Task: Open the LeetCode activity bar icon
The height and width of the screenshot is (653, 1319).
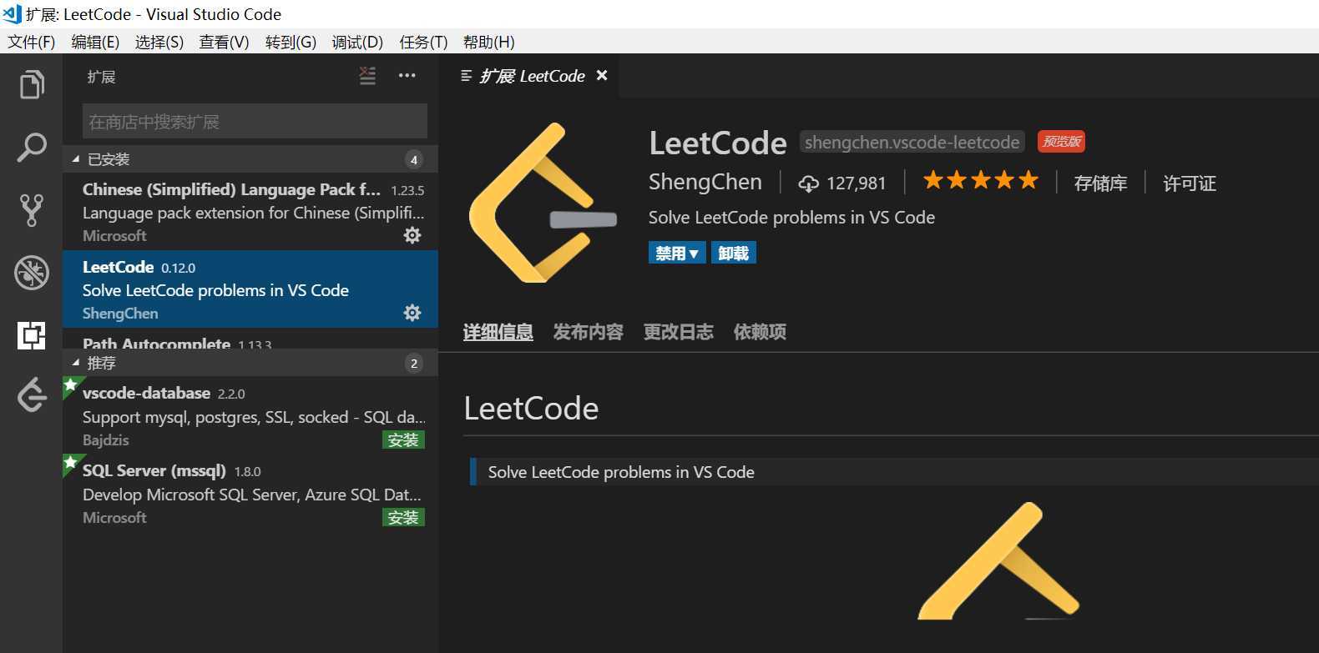Action: coord(32,394)
